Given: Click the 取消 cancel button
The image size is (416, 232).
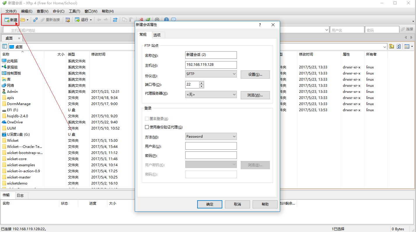Looking at the screenshot, I should coord(237,204).
